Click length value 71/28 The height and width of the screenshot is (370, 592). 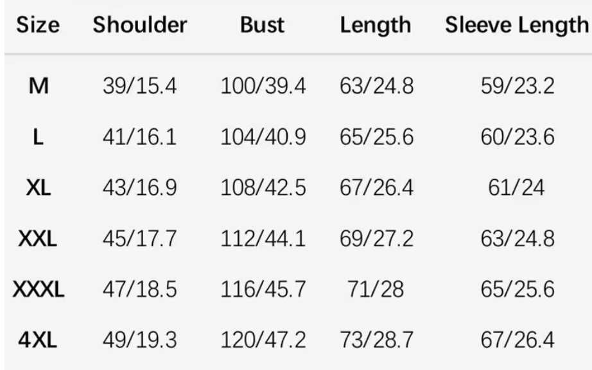pos(376,289)
